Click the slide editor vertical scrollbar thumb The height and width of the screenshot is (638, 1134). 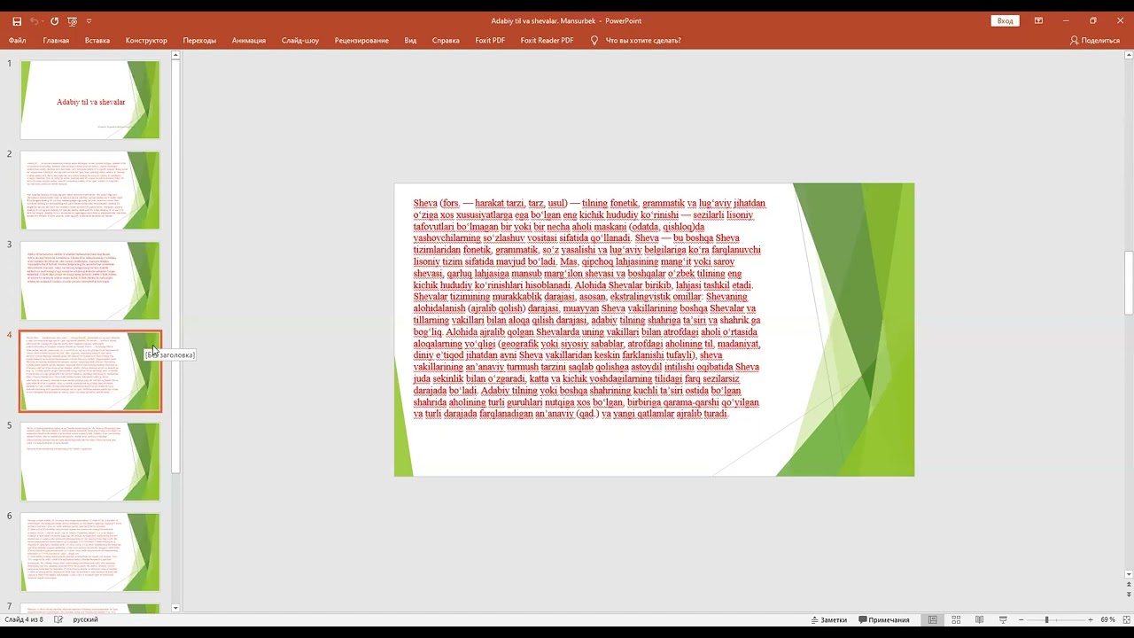(1128, 283)
